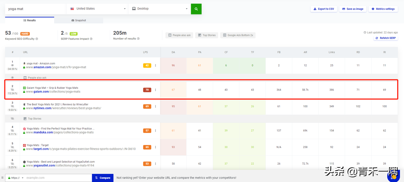404x182 pixels.
Task: Open the www.yogaoutlet.com result link
Action: tap(60, 166)
